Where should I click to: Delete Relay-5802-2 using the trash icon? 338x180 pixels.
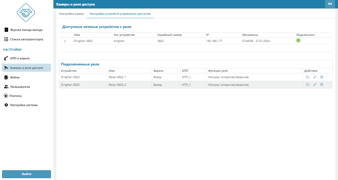point(322,84)
